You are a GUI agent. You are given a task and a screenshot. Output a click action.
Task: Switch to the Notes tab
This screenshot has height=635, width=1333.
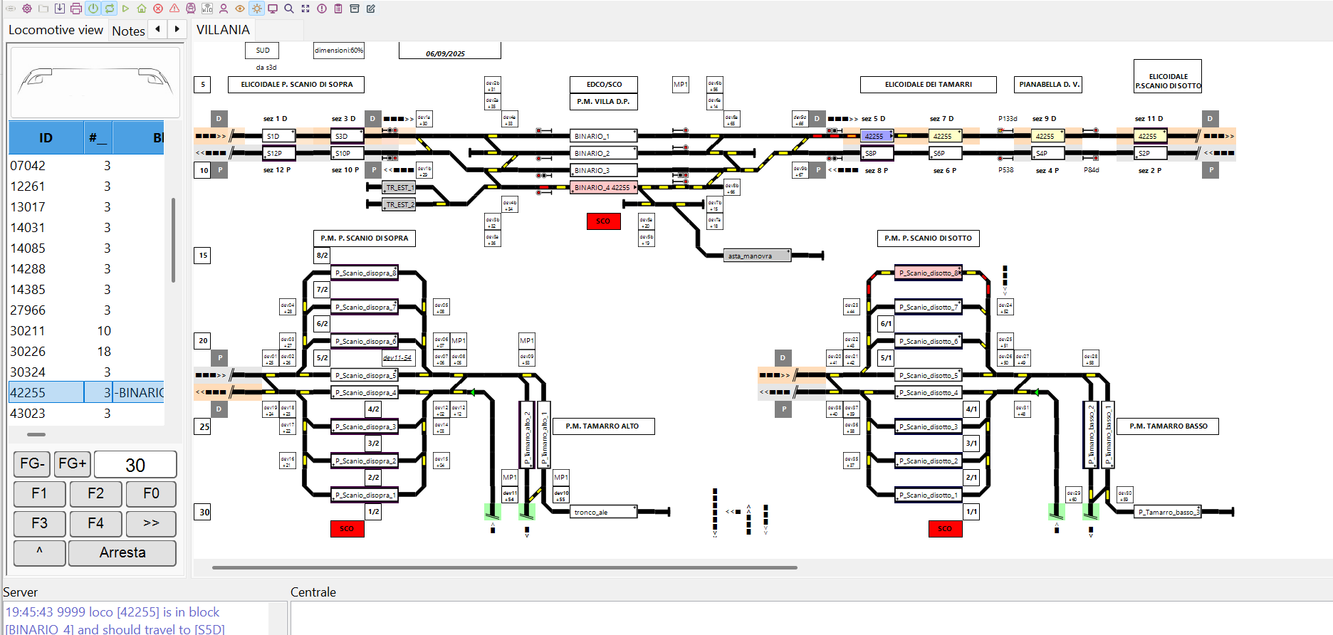pyautogui.click(x=128, y=31)
